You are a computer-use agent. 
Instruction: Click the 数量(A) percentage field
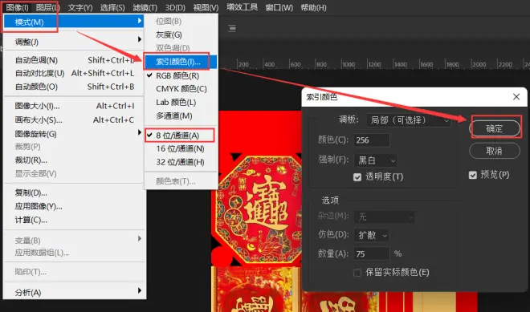(372, 253)
